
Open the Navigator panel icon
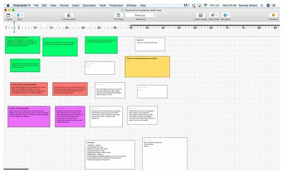tap(225, 15)
